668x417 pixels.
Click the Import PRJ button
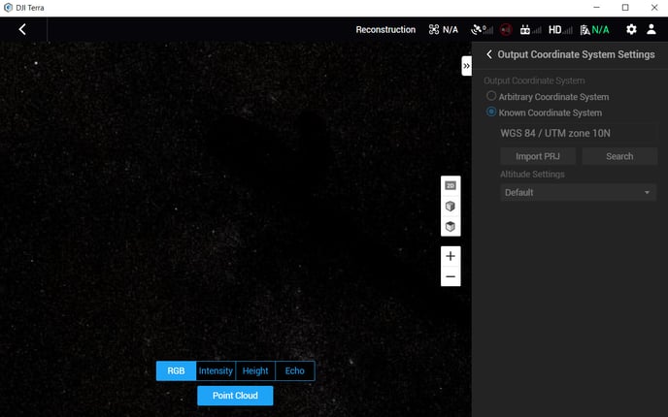(538, 156)
